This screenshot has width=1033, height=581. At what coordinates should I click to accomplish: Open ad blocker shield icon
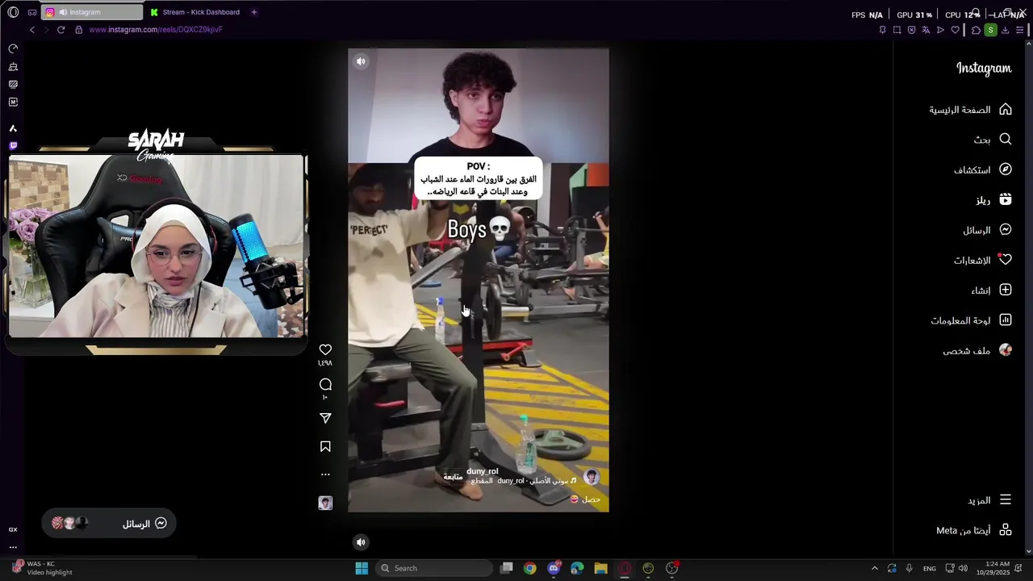911,30
